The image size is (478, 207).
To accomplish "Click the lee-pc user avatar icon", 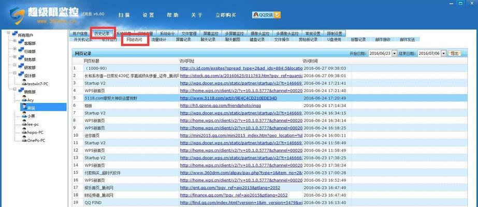I will (24, 123).
